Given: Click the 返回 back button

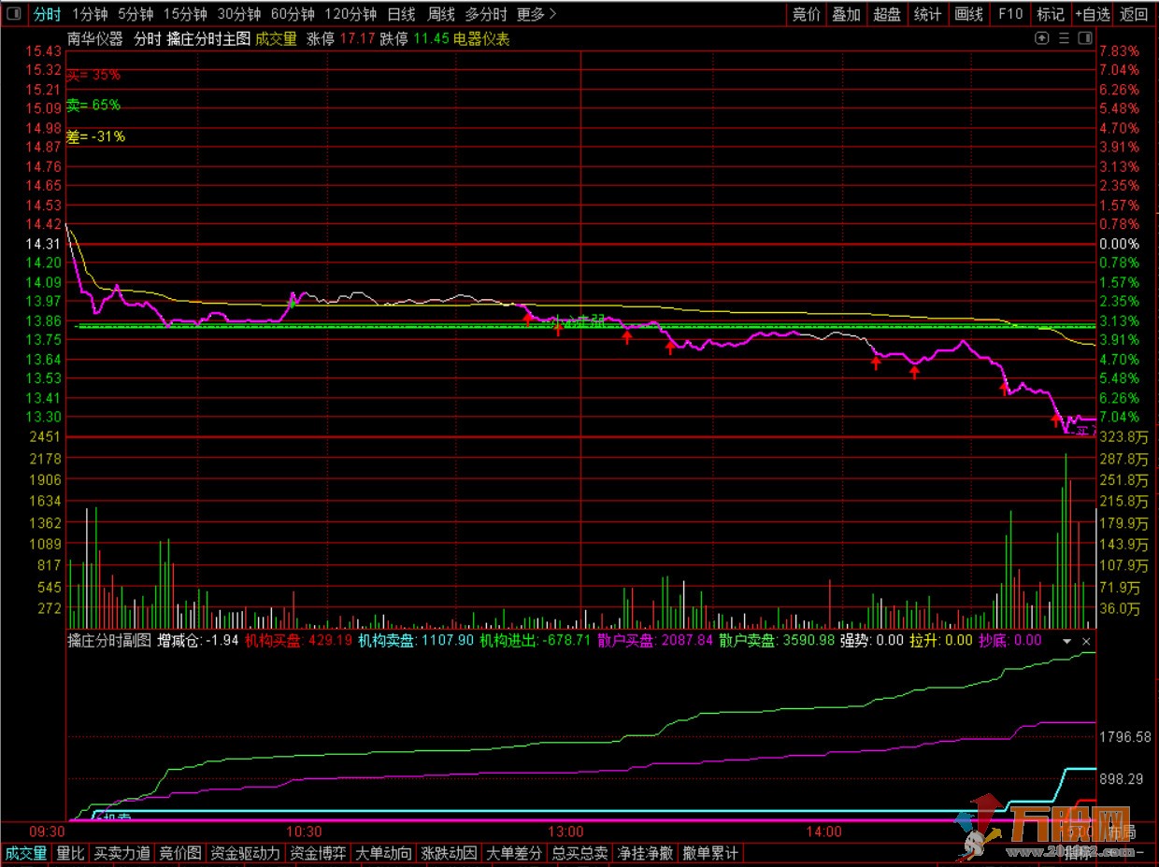Looking at the screenshot, I should [1134, 14].
